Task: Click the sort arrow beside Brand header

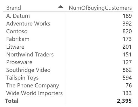Action: point(61,7)
